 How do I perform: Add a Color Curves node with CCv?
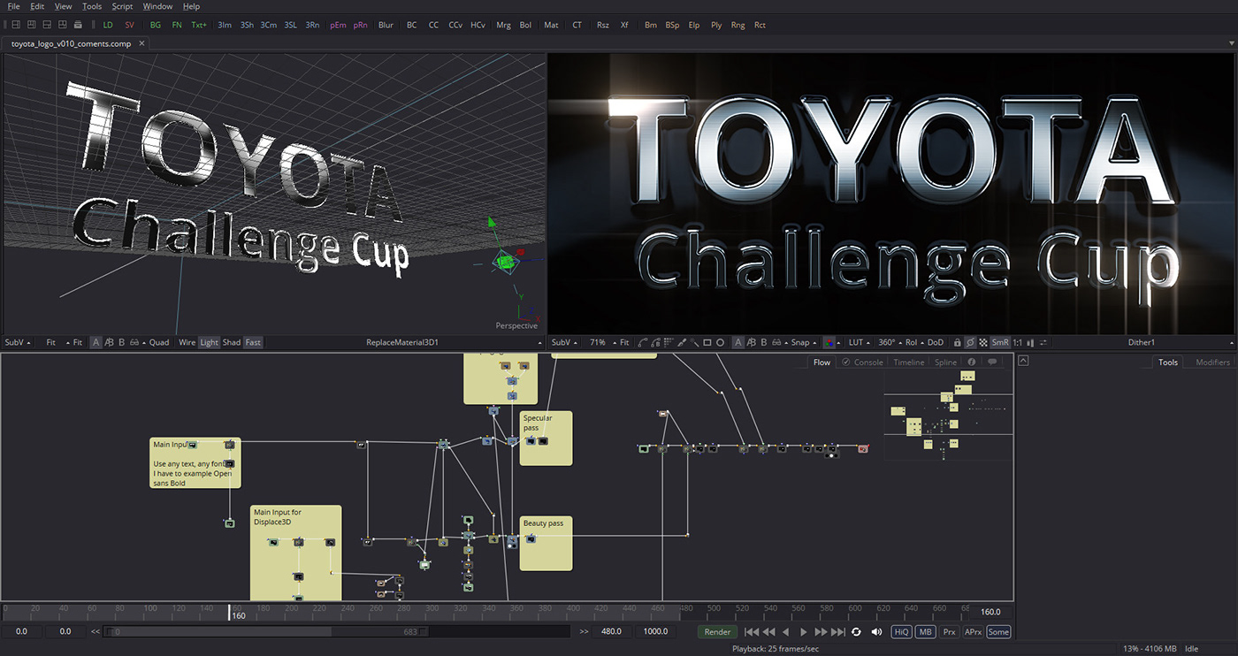(455, 25)
